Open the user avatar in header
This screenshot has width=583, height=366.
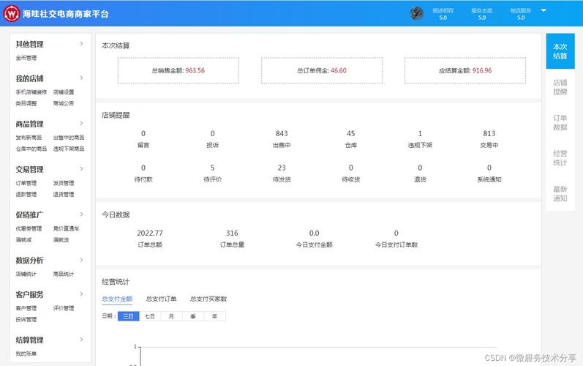pos(416,13)
